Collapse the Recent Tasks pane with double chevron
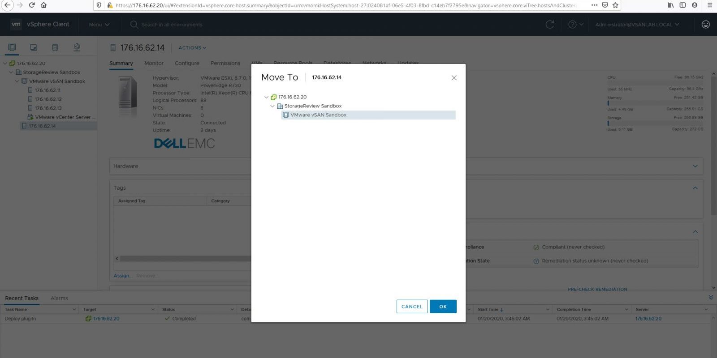Screen dimensions: 717x358 (x=711, y=298)
